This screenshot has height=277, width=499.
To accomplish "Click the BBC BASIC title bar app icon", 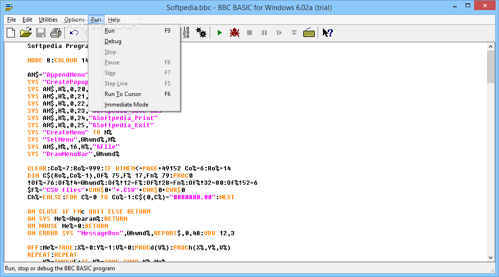I will pyautogui.click(x=9, y=7).
